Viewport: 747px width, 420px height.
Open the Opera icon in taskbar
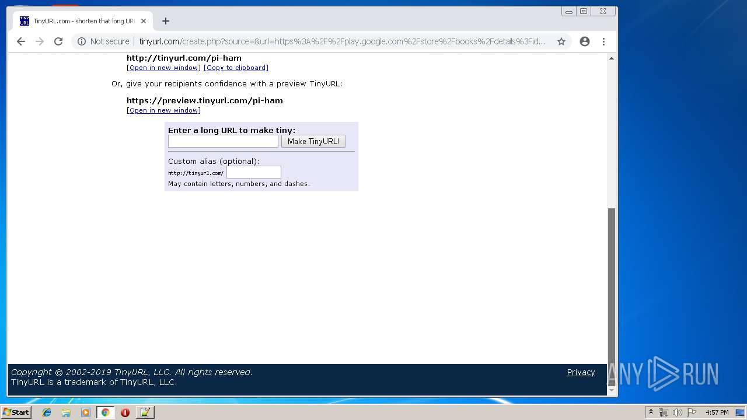pos(125,412)
